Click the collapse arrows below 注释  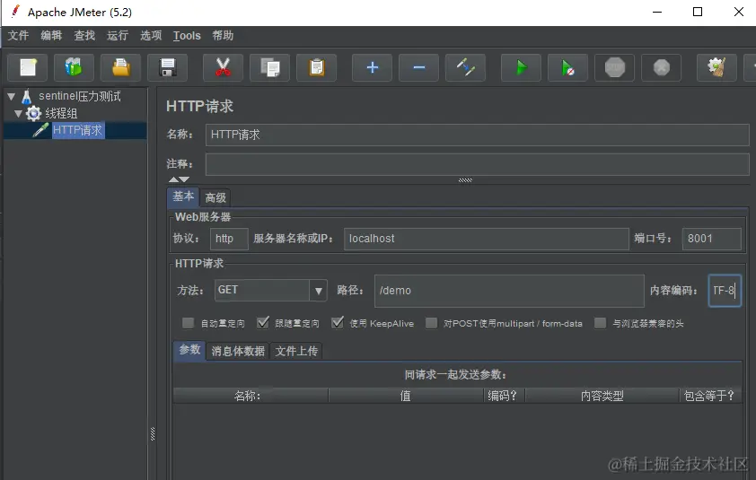pyautogui.click(x=179, y=179)
